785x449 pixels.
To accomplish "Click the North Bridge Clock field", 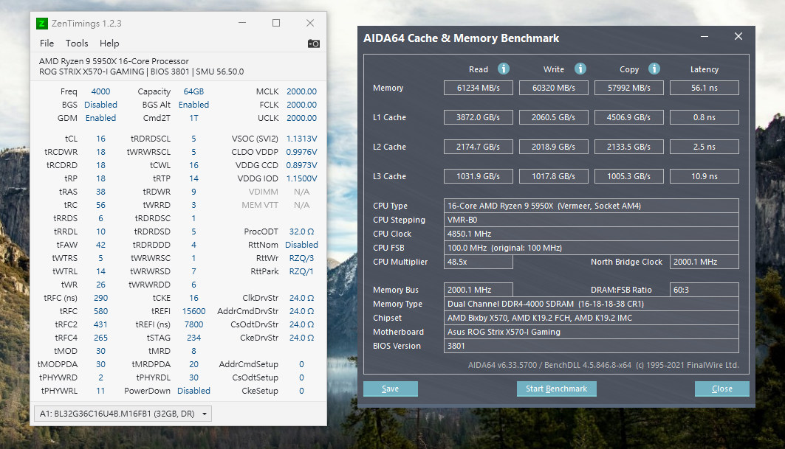I will click(705, 262).
